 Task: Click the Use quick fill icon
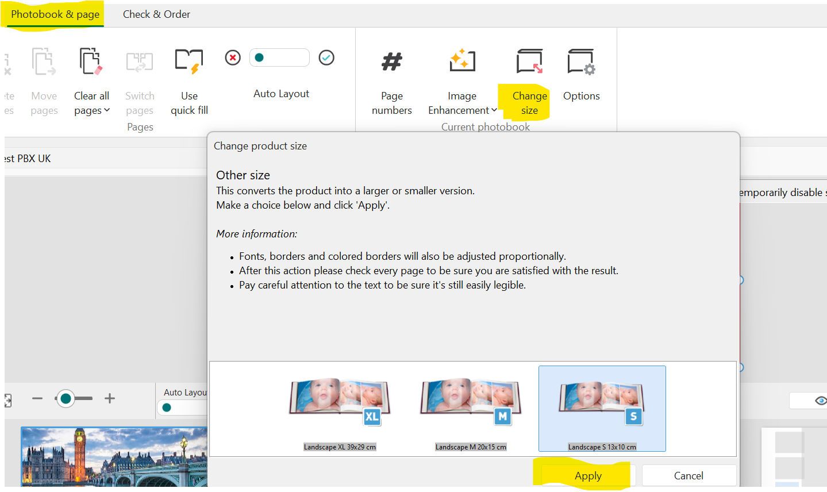click(x=189, y=61)
